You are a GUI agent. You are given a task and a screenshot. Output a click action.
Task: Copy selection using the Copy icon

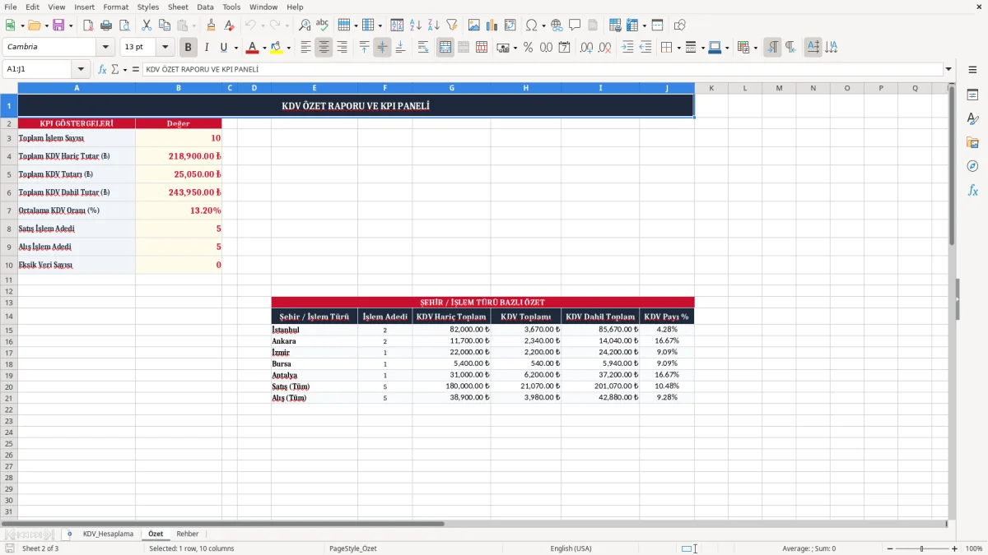[165, 25]
